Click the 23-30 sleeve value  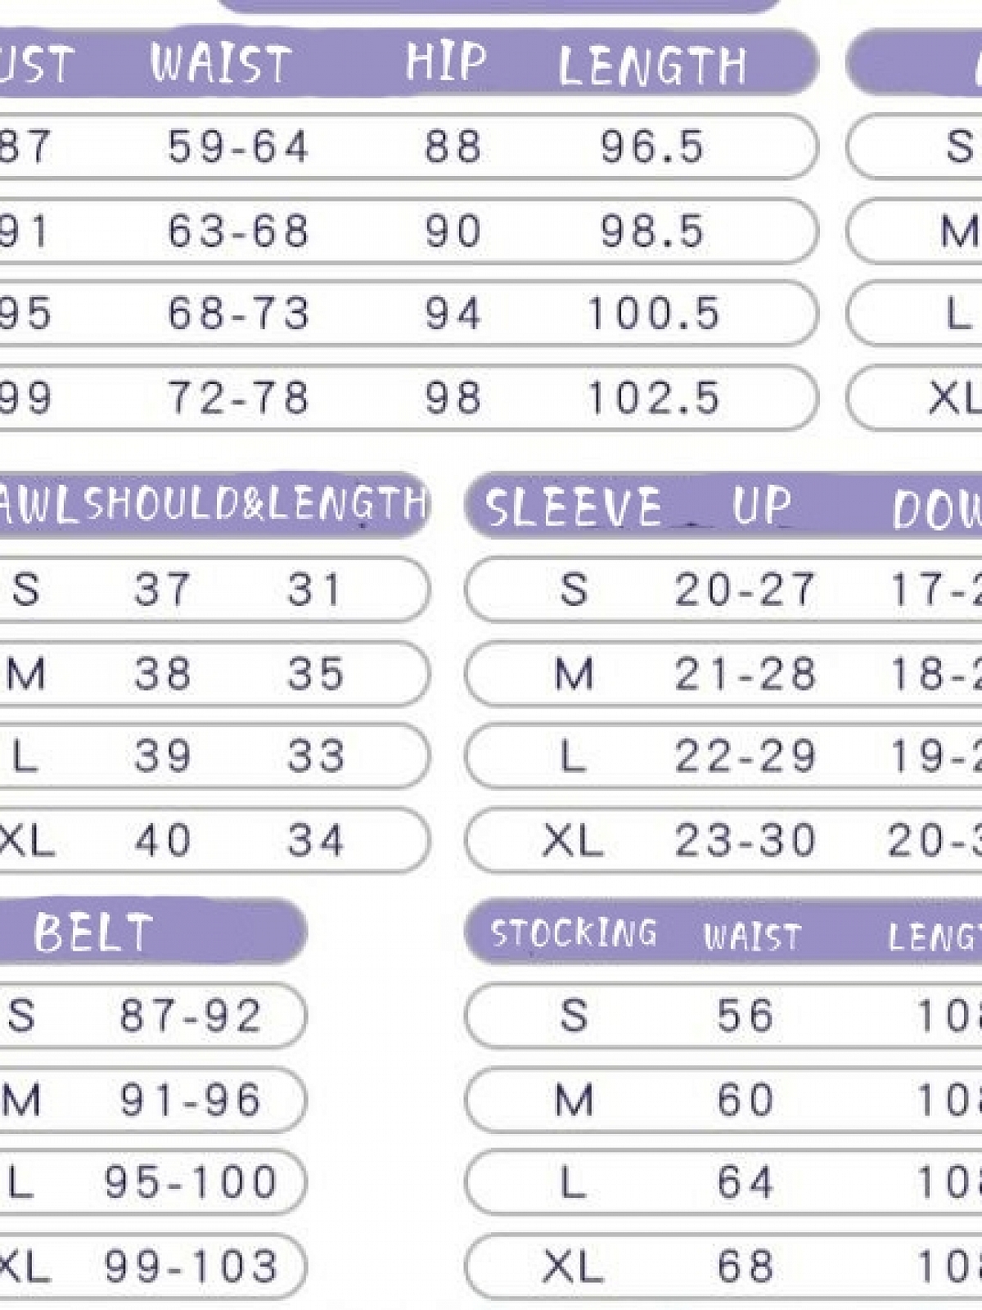click(x=745, y=840)
